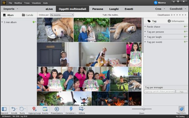Open the Ordina per dropdown
This screenshot has width=189, height=118.
[x=62, y=15]
